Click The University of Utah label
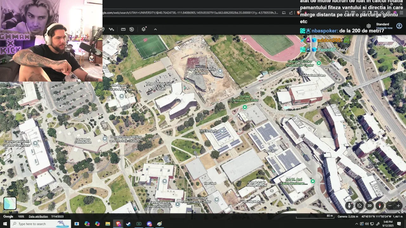Image resolution: width=406 pixels, height=228 pixels. [x=159, y=86]
